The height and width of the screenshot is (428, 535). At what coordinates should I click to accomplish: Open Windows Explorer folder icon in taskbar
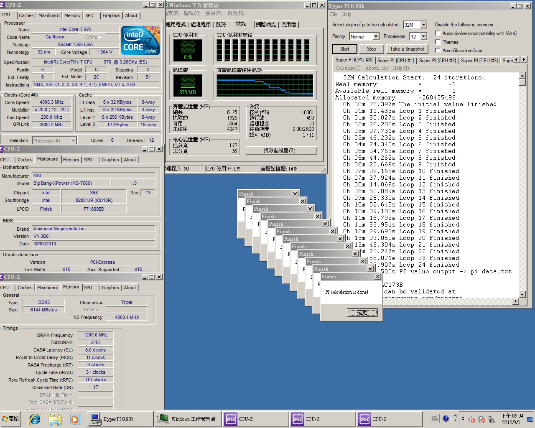[55, 419]
